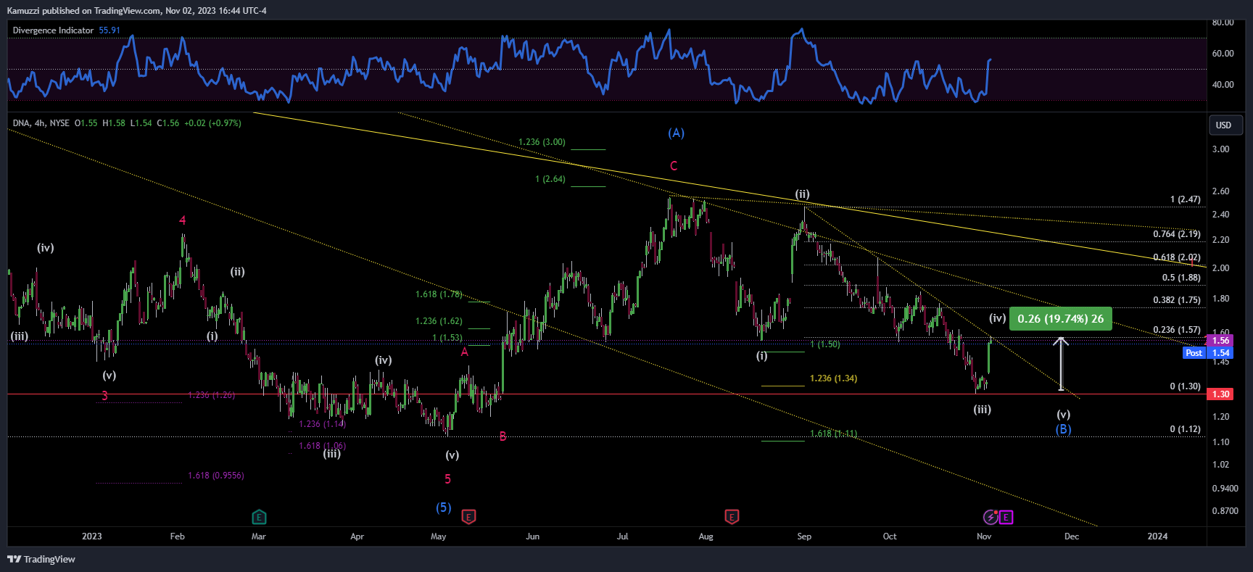Click the Sep label on time axis
The image size is (1253, 572).
click(804, 536)
